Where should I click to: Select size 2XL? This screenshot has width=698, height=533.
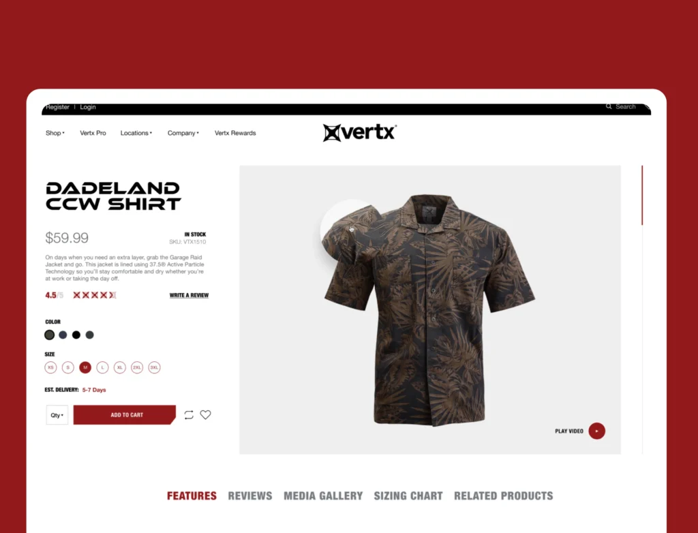137,367
